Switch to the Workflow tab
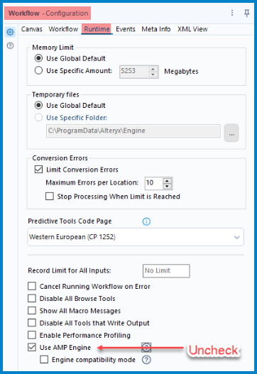 (63, 29)
